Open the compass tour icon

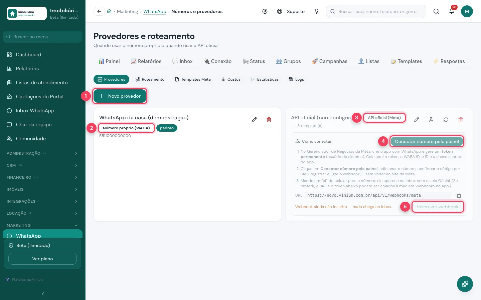click(265, 11)
